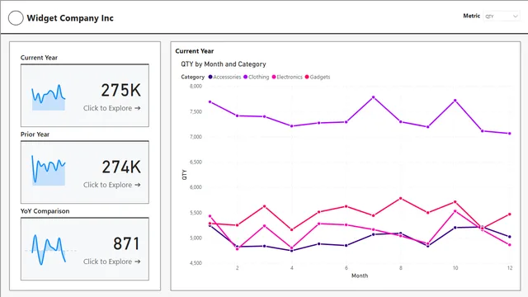Click the Click to Explore link under 275K
This screenshot has height=297, width=528.
(112, 108)
